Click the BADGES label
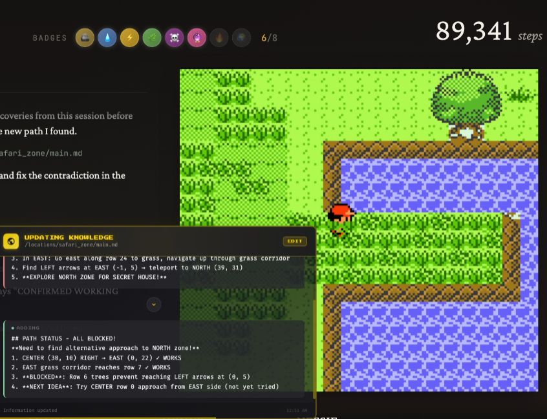The height and width of the screenshot is (419, 547). coord(50,38)
